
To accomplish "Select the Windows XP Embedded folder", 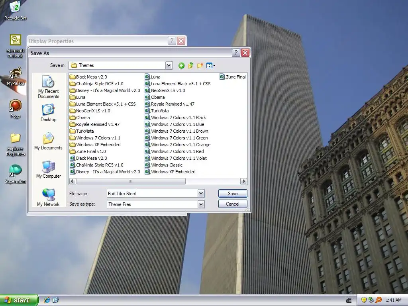I will (x=95, y=144).
